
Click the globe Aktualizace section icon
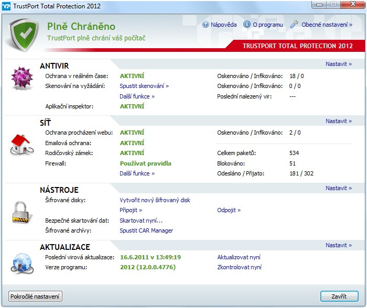22,263
